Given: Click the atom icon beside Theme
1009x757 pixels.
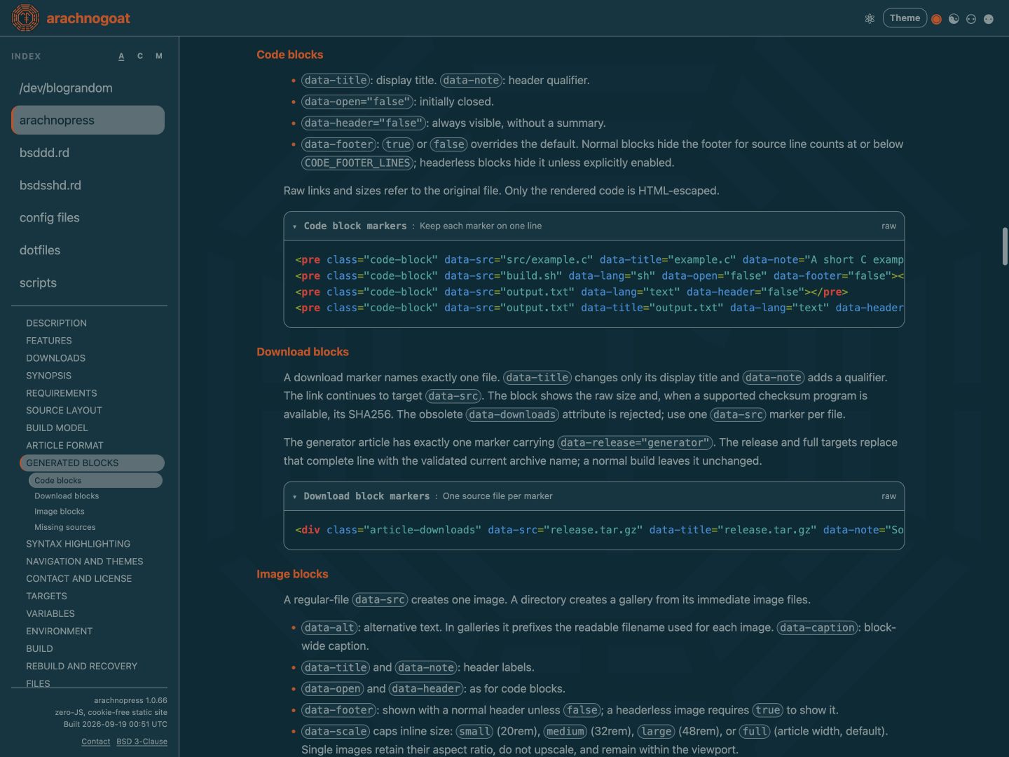Looking at the screenshot, I should 870,19.
